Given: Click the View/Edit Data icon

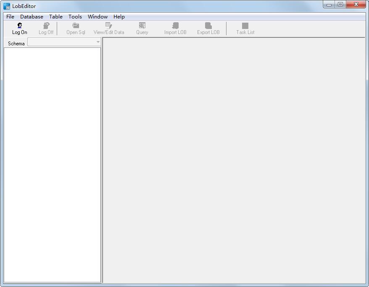Looking at the screenshot, I should 108,25.
